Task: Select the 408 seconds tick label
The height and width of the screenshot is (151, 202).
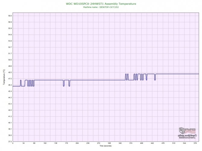Action: [x=142, y=143]
